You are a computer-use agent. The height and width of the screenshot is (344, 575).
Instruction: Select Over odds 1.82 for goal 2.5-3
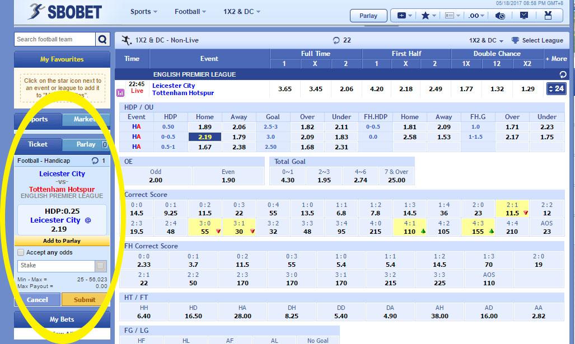pyautogui.click(x=307, y=127)
